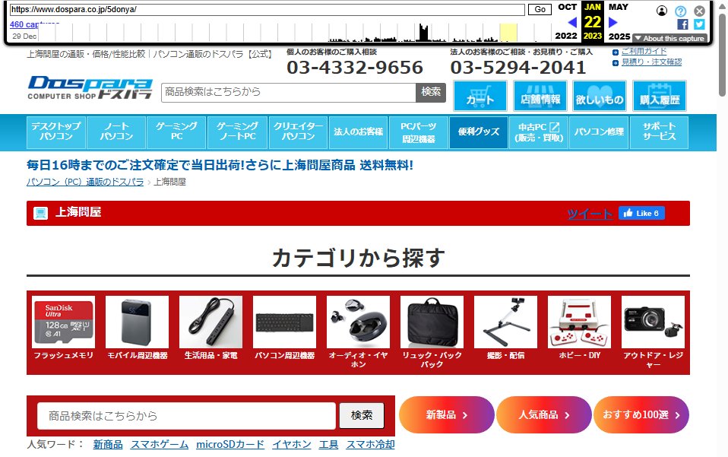This screenshot has height=457, width=728.
Task: Open スマホ冷却 popular keyword link
Action: pyautogui.click(x=370, y=445)
